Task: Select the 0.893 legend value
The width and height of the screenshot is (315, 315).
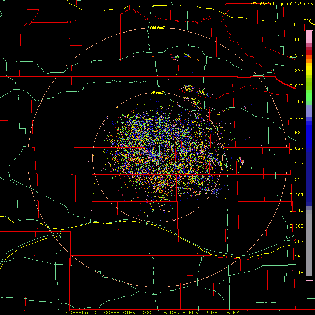Action: [x=296, y=70]
